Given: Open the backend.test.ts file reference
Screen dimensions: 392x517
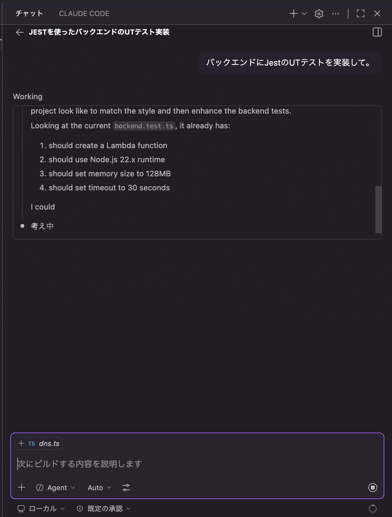Looking at the screenshot, I should [x=144, y=126].
